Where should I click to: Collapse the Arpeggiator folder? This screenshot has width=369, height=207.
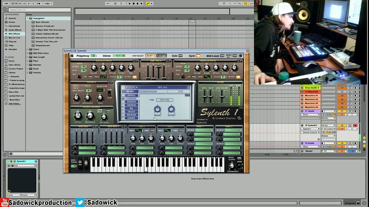point(27,18)
